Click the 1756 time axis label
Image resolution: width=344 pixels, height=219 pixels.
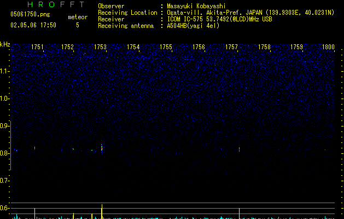(199, 47)
